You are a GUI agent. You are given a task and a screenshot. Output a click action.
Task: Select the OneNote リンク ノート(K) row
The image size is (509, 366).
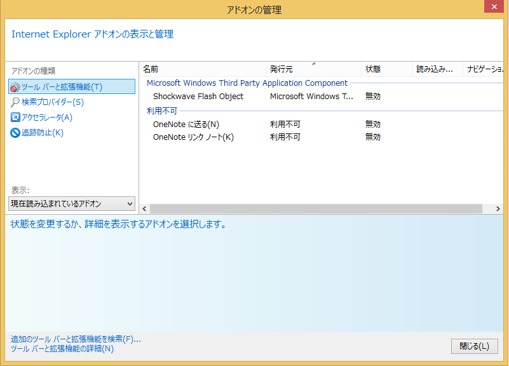[x=322, y=137]
